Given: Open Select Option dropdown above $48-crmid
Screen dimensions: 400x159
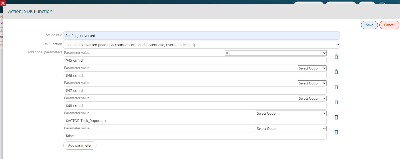Looking at the screenshot, I should (x=312, y=98).
